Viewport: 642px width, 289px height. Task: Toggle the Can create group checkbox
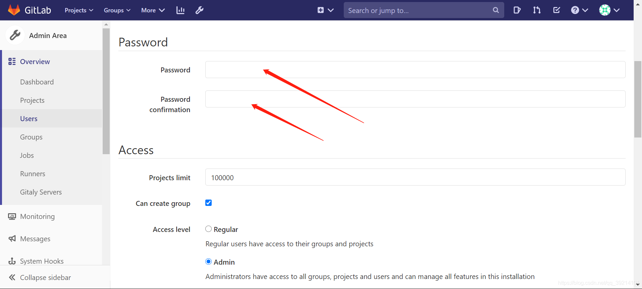208,203
